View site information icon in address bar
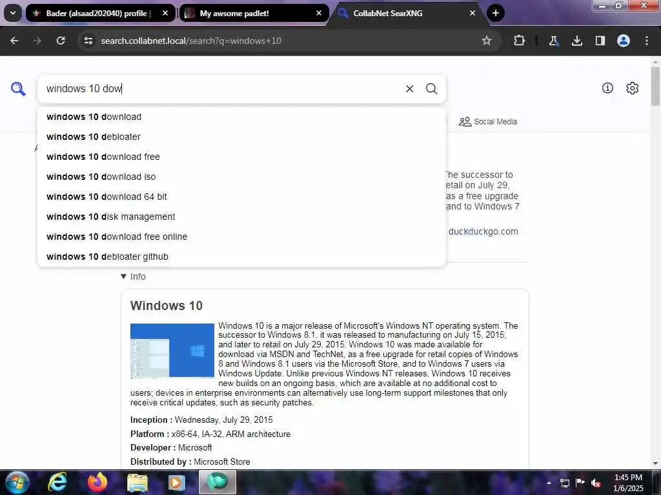The image size is (661, 495). [x=88, y=41]
